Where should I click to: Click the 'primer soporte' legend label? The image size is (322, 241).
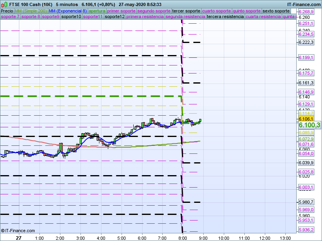(121, 11)
